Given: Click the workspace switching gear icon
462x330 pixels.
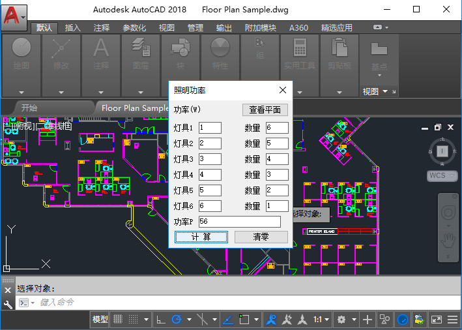Looking at the screenshot, I should pyautogui.click(x=341, y=320).
